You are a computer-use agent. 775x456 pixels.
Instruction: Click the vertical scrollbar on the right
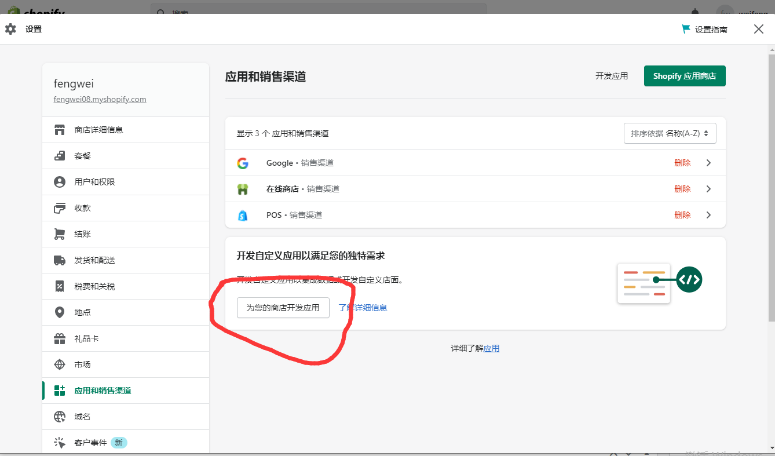[x=772, y=188]
